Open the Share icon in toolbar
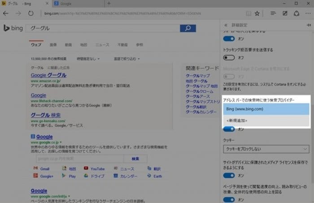Screen dimensions: 314x203 (297, 13)
